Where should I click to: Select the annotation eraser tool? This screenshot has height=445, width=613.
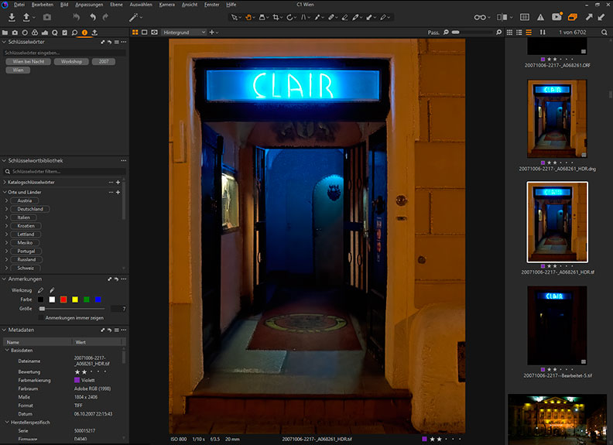(52, 290)
